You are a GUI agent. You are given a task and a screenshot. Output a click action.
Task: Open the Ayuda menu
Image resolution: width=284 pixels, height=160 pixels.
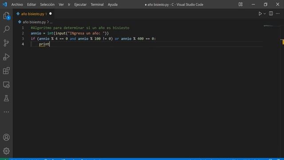pyautogui.click(x=112, y=4)
